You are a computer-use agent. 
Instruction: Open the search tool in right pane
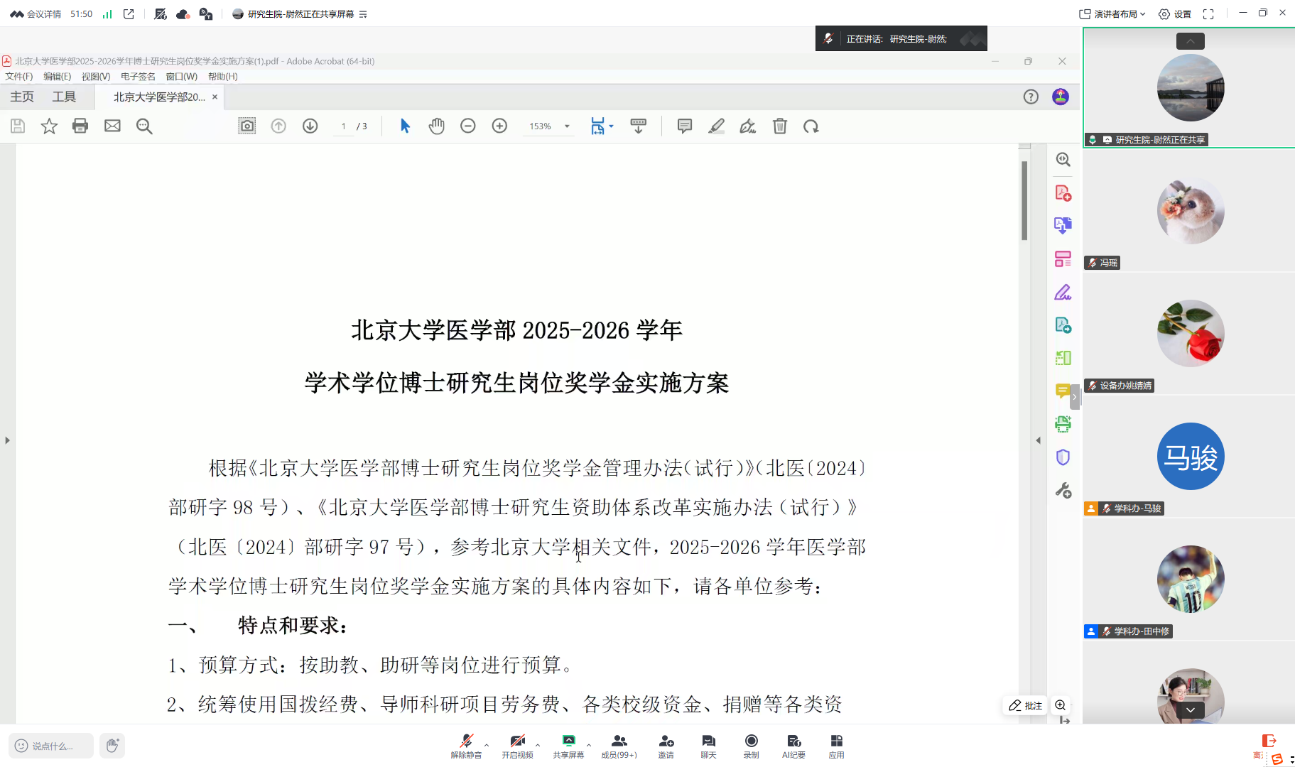point(1063,160)
